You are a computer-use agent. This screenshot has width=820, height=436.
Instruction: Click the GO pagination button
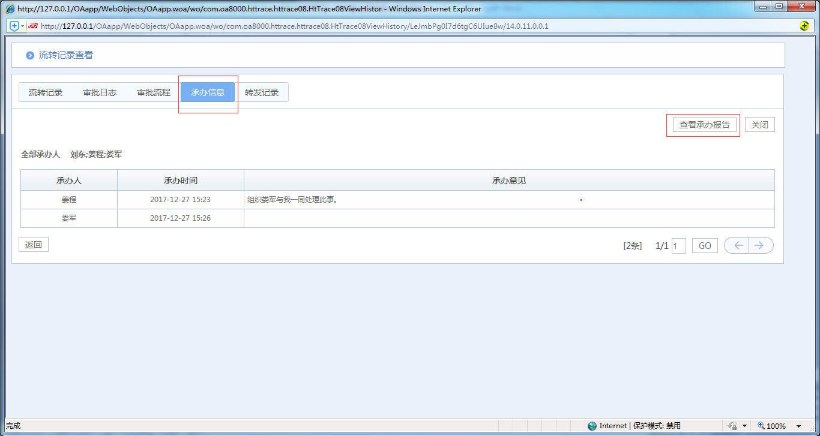pos(705,246)
